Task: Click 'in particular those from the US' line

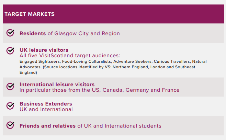Action: point(62,90)
